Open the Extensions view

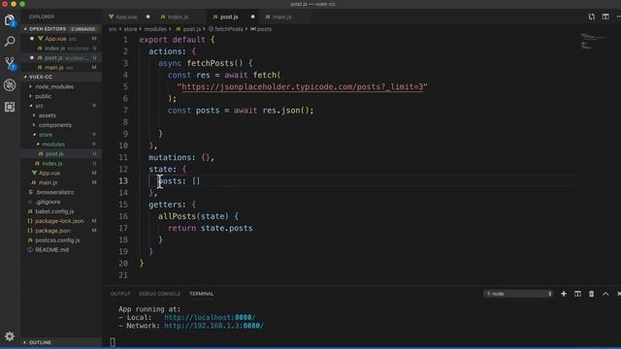(10, 107)
